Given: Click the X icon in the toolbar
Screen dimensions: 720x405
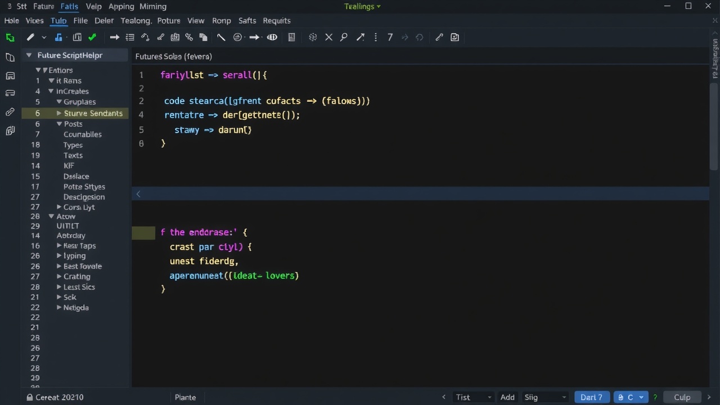Looking at the screenshot, I should tap(329, 37).
